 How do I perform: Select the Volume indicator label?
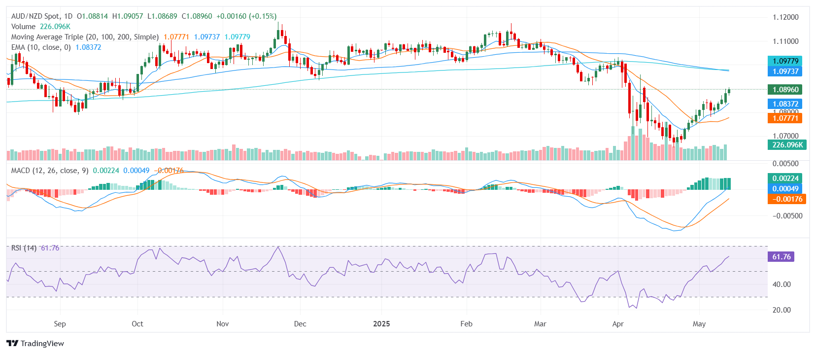click(x=23, y=27)
